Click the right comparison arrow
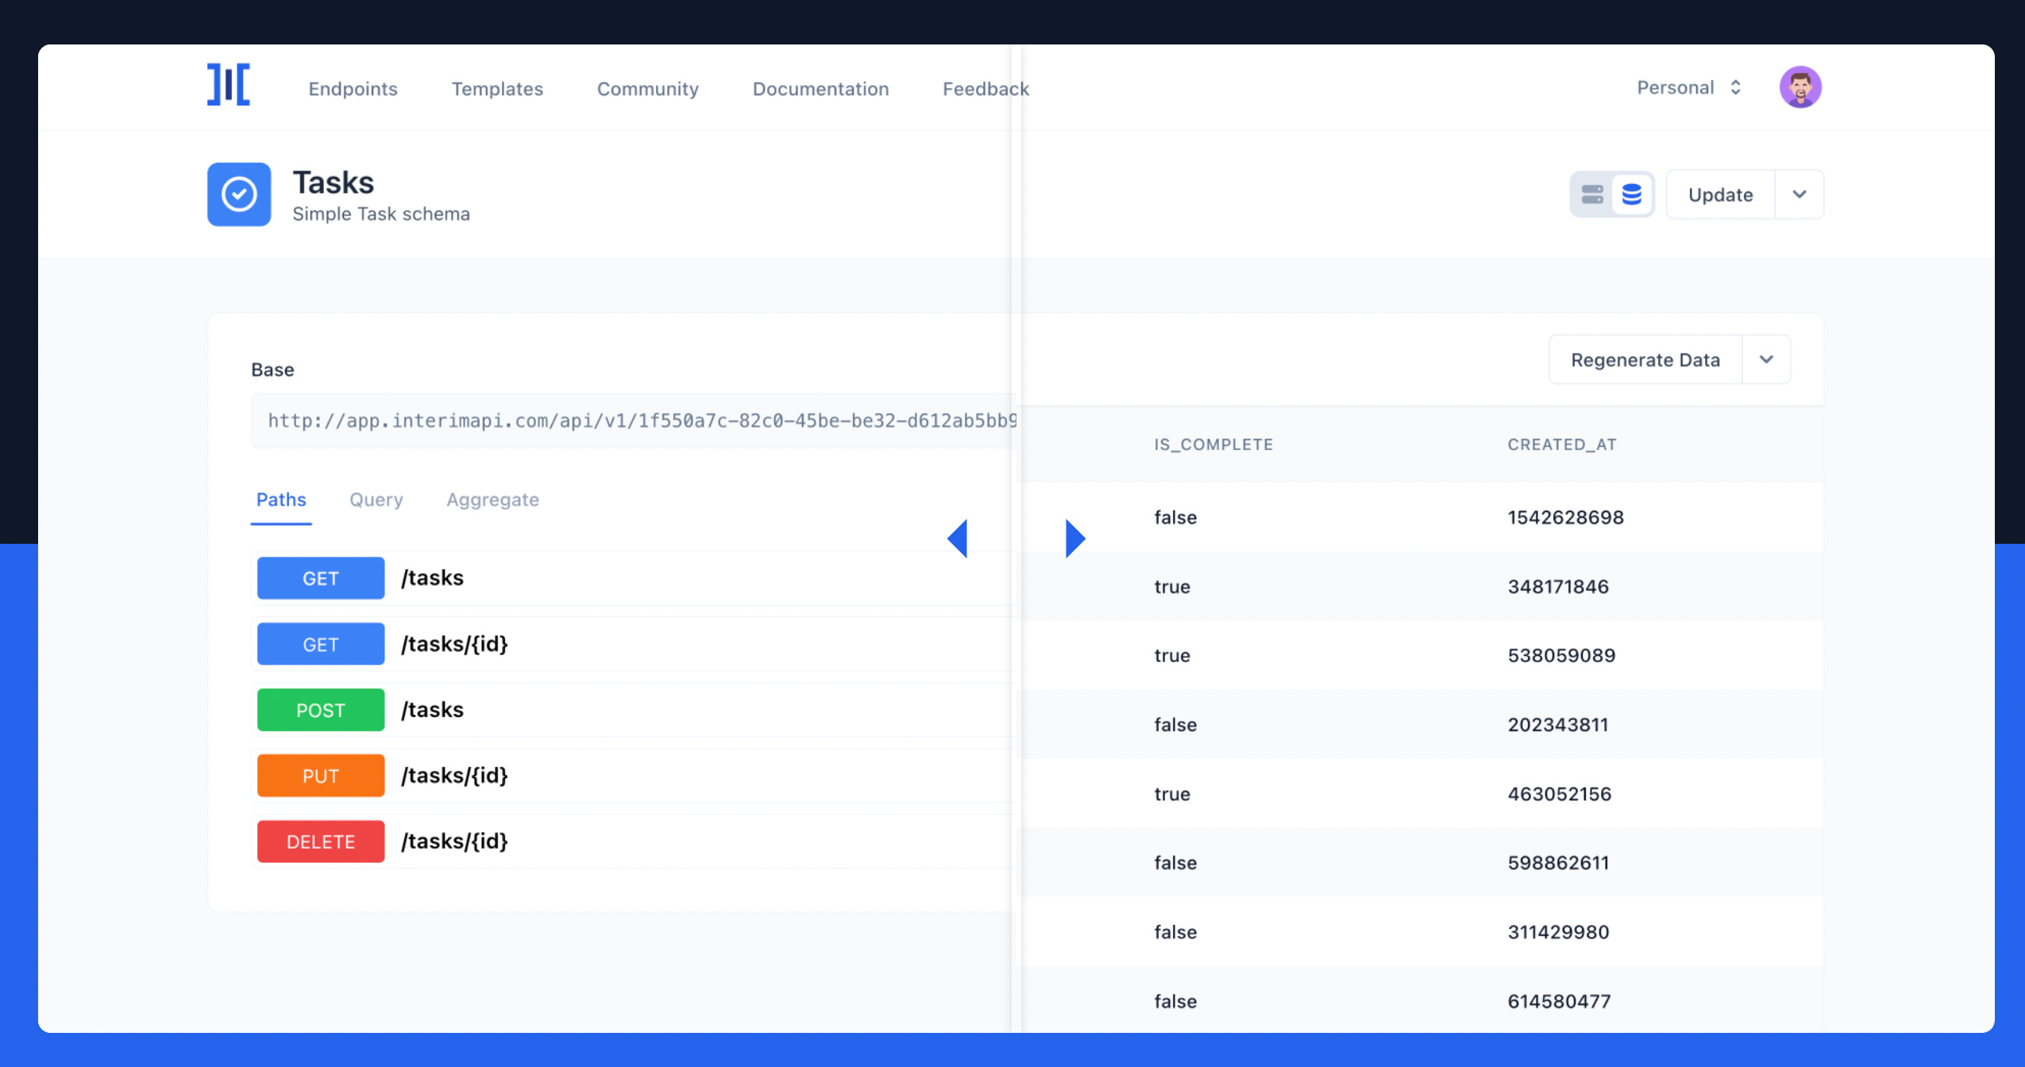 click(x=1074, y=539)
